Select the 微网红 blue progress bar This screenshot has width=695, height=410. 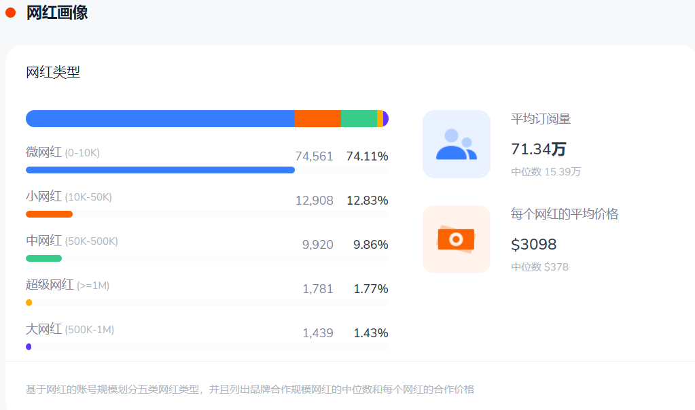(x=160, y=170)
